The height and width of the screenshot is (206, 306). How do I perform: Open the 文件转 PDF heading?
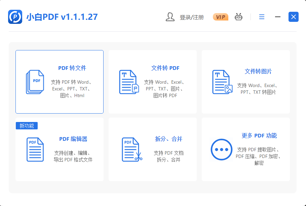click(165, 68)
